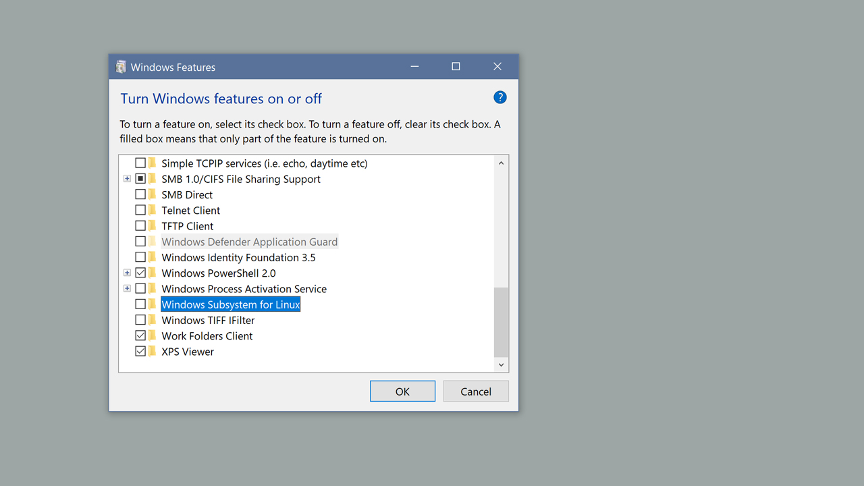Click the help question mark icon
864x486 pixels.
[x=500, y=97]
